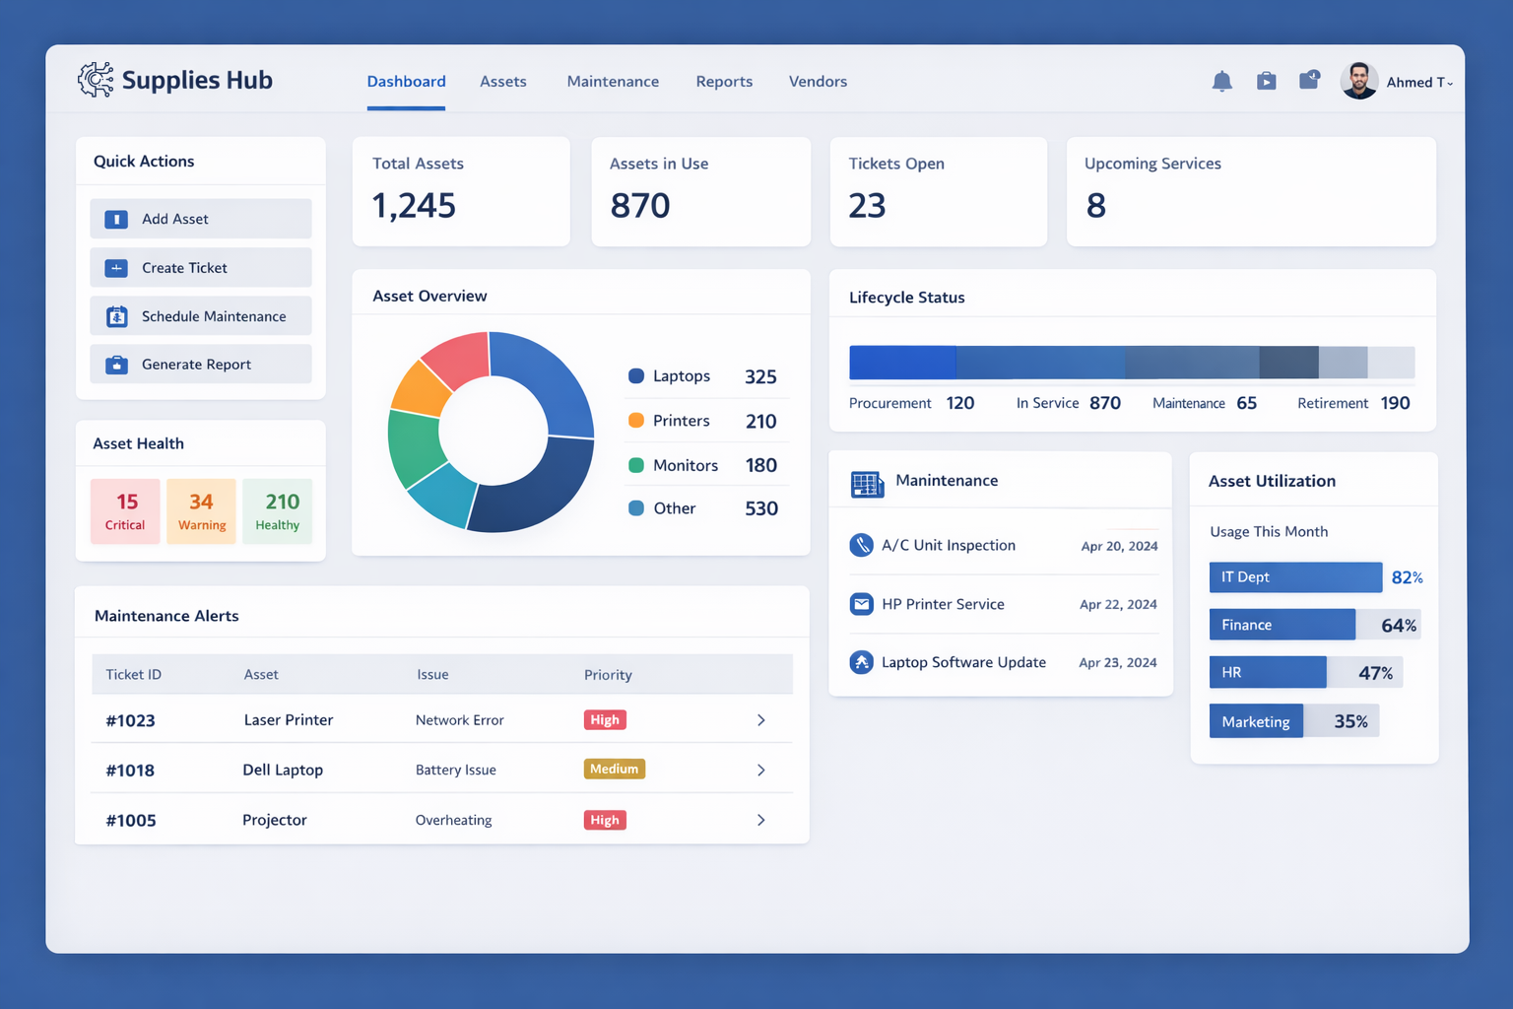
Task: Click the upload icon beside Laptop Software Update
Action: pos(861,662)
